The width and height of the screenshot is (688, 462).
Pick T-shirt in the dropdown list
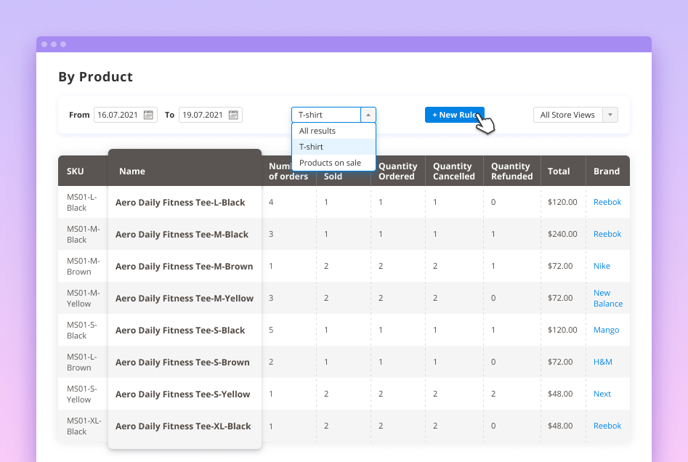point(312,147)
